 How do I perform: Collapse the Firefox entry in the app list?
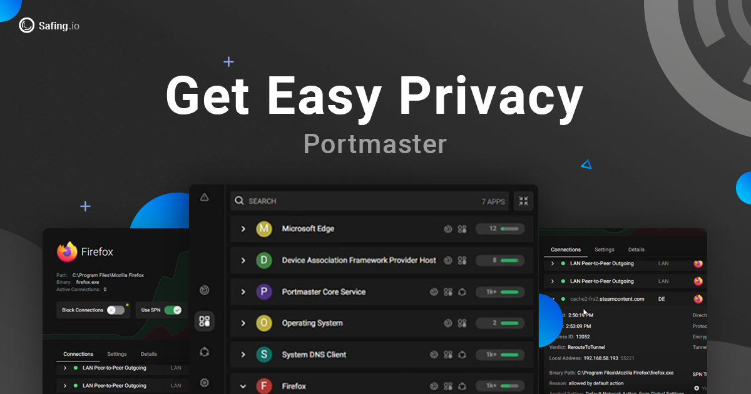coord(243,386)
